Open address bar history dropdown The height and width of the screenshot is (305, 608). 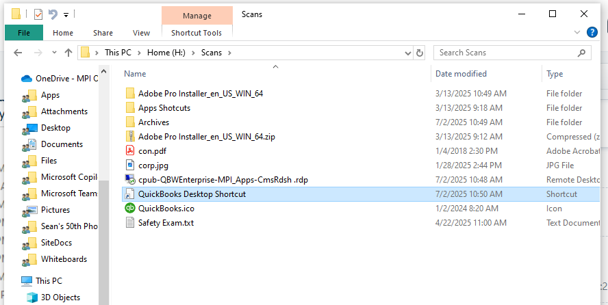(x=407, y=53)
